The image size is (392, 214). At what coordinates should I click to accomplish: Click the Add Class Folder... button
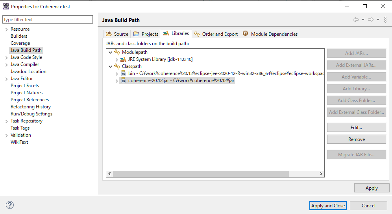click(356, 100)
